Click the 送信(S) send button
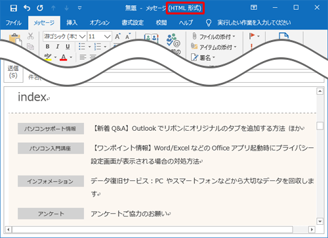This screenshot has height=238, width=328. tap(13, 72)
